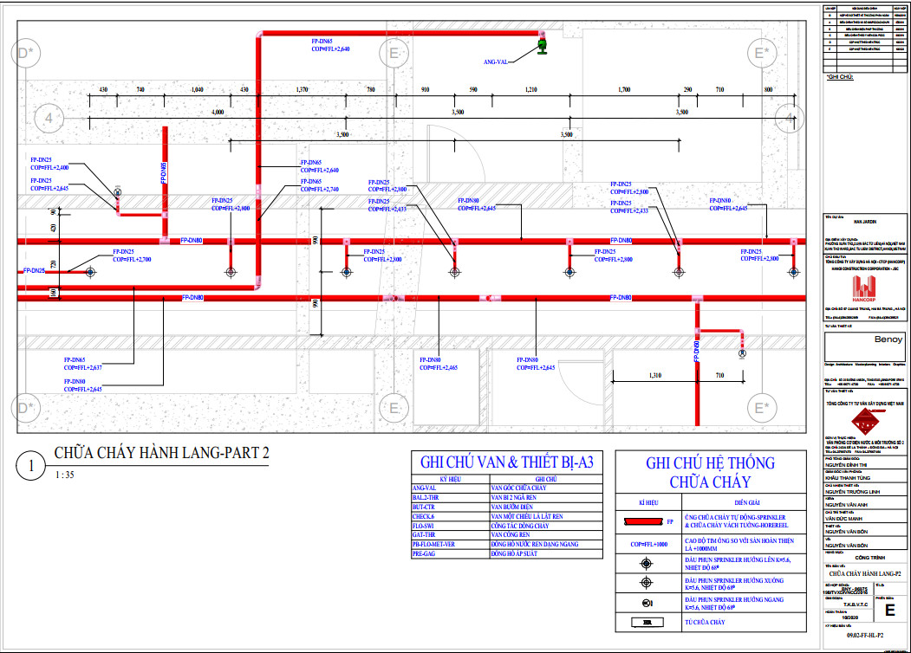Click the view number 1 circle marker
Viewport: 911px width, 653px height.
click(31, 467)
